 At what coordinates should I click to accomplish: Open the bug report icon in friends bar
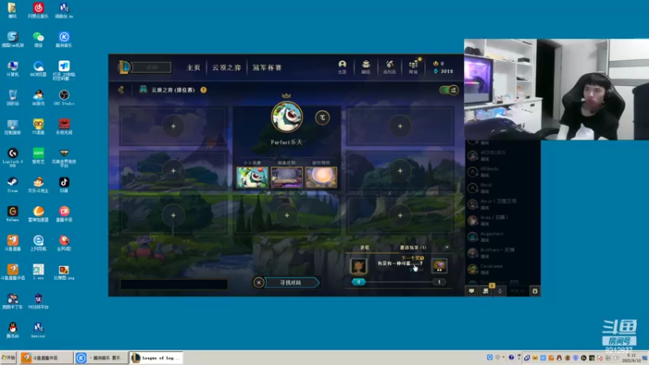(535, 291)
